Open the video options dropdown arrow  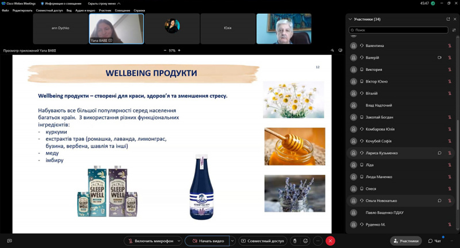(232, 241)
